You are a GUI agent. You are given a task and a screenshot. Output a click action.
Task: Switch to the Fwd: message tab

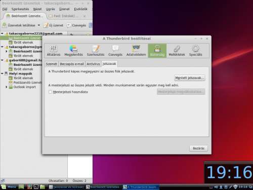click(67, 16)
